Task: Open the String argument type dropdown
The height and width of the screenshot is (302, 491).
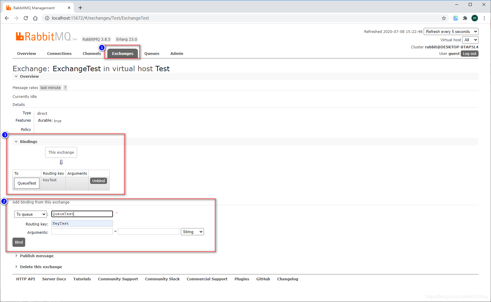Action: [x=192, y=232]
